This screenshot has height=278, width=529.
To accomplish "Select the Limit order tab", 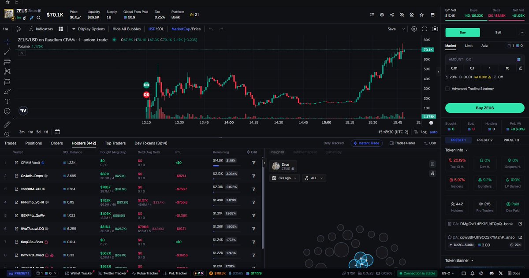I will tap(469, 46).
